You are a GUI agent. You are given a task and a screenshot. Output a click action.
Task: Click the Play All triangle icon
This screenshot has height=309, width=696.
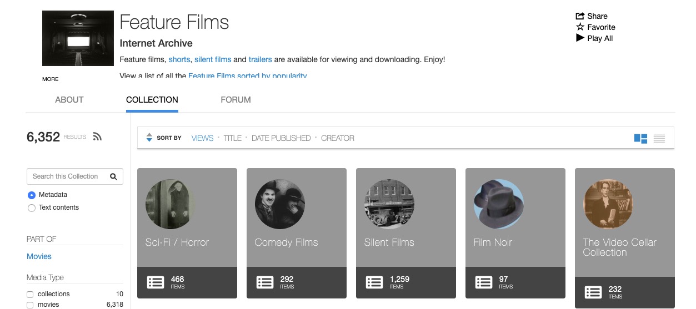pyautogui.click(x=580, y=38)
